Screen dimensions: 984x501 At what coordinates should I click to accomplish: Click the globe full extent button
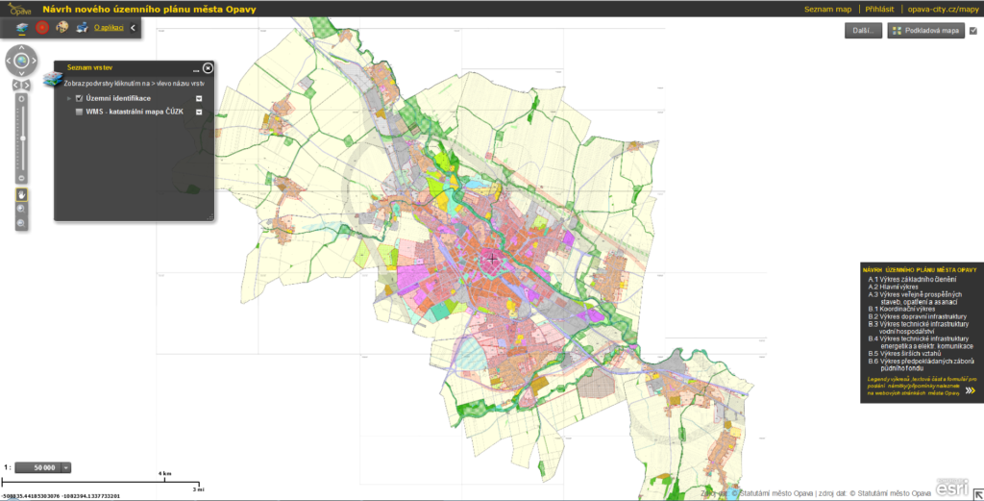[x=21, y=61]
